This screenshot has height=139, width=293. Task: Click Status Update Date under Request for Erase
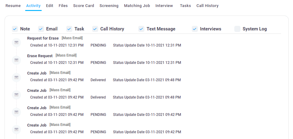click(x=147, y=45)
